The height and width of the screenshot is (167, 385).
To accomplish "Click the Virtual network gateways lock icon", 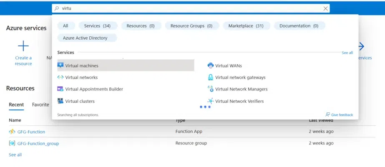I will (x=211, y=77).
